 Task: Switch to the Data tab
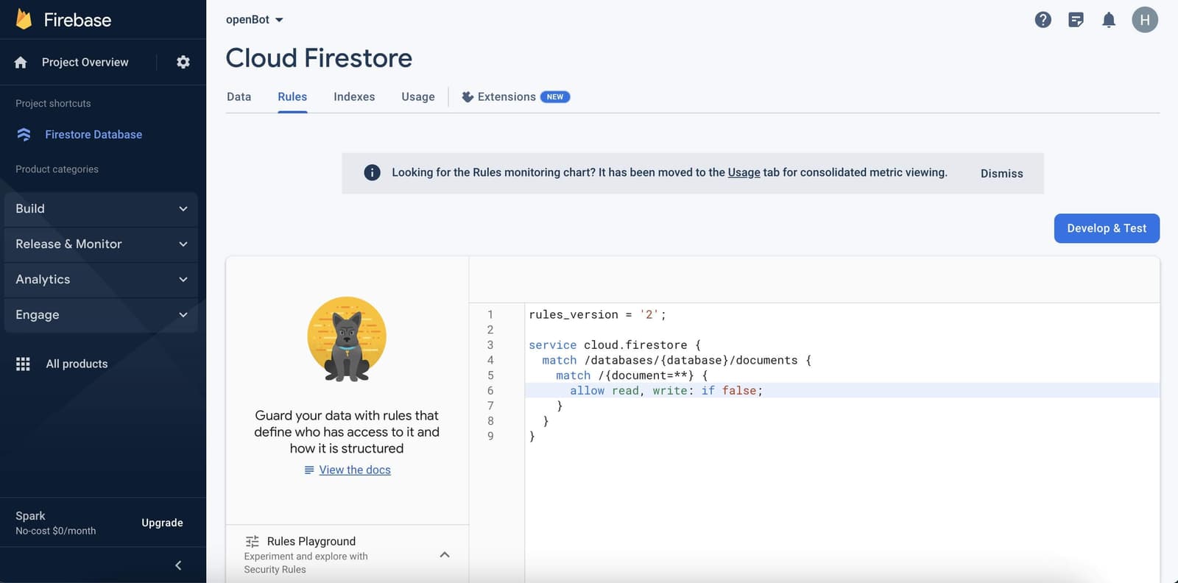pos(239,97)
